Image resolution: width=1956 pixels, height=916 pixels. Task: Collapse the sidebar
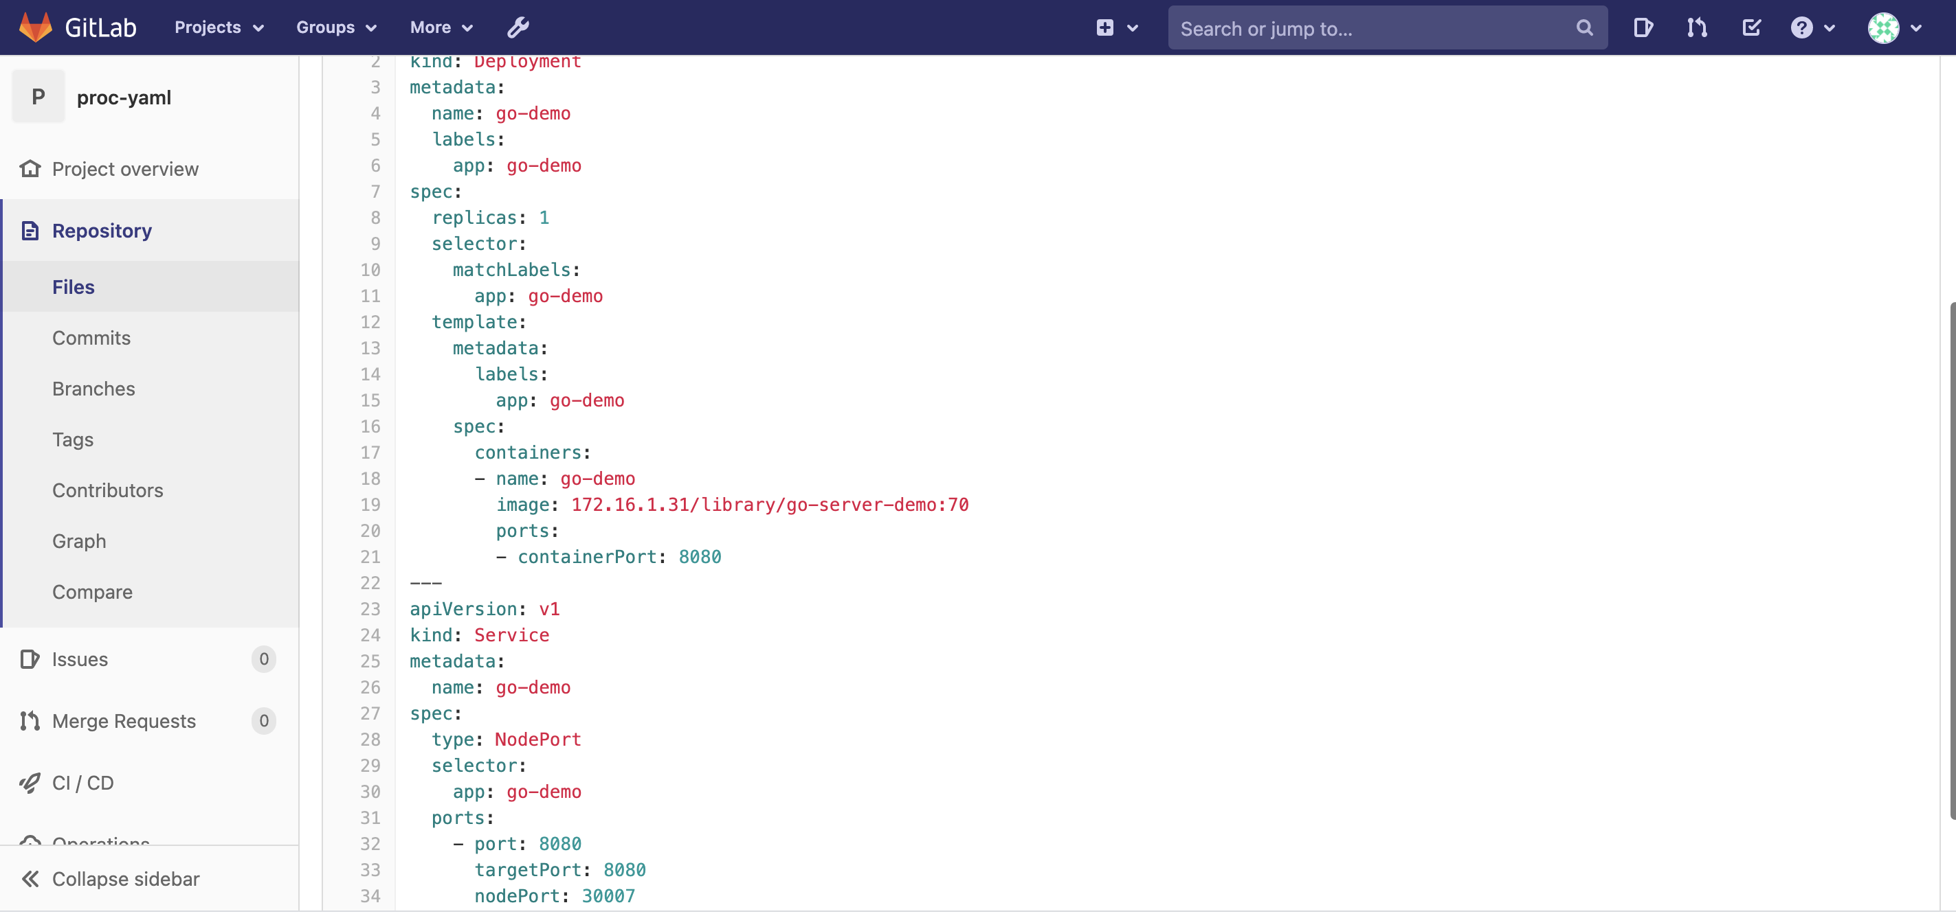(x=125, y=878)
